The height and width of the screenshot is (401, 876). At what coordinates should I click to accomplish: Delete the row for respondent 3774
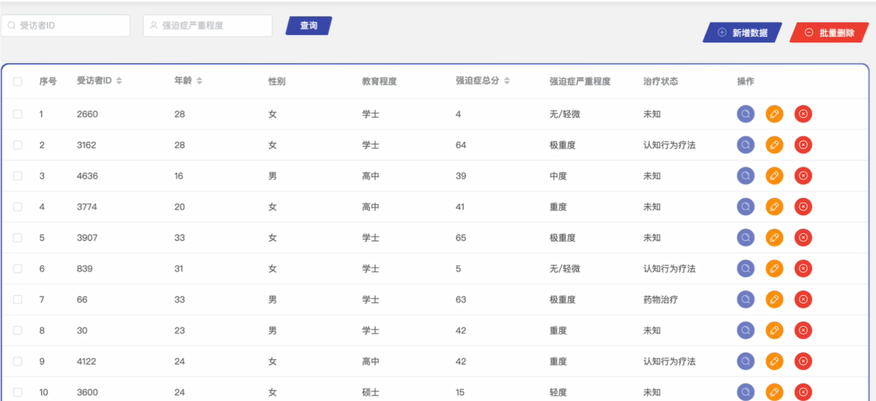coord(803,207)
